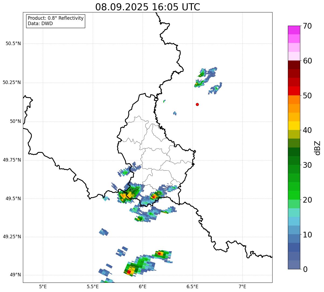The width and height of the screenshot is (324, 292).
Task: Click the "Product: 0.8° Reflectivity" label
Action: [x=56, y=18]
